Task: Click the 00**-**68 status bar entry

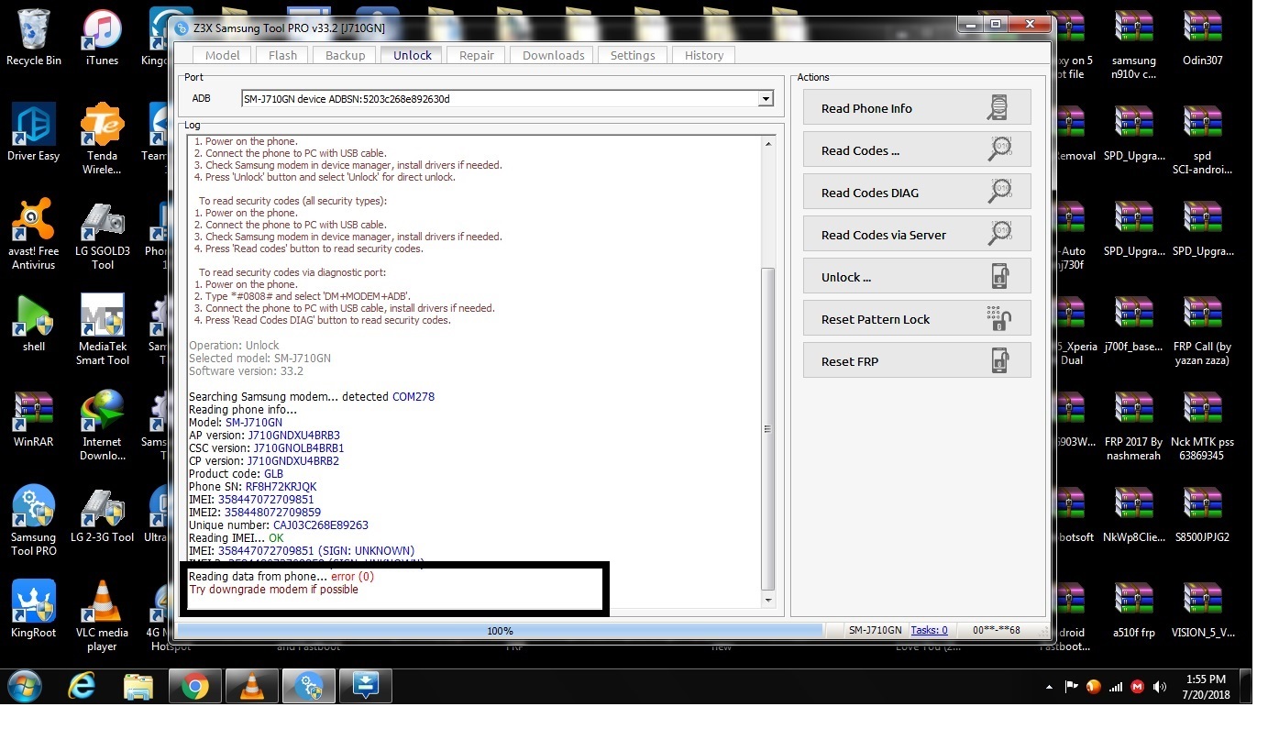Action: coord(997,630)
